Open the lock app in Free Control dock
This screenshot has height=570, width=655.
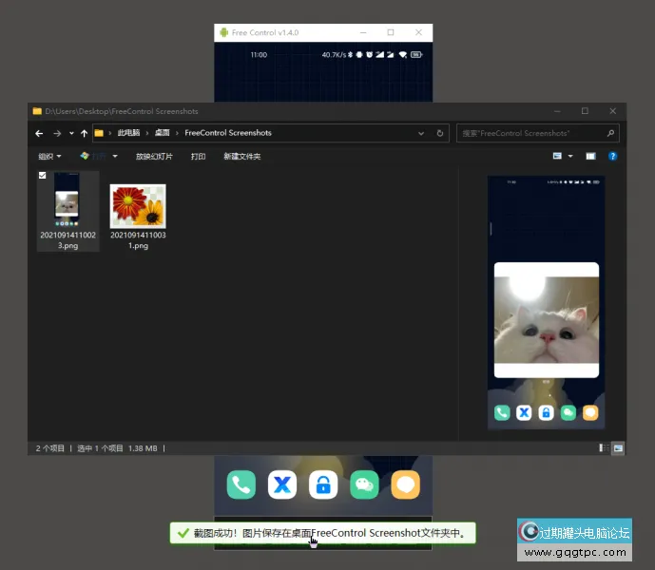pyautogui.click(x=323, y=484)
